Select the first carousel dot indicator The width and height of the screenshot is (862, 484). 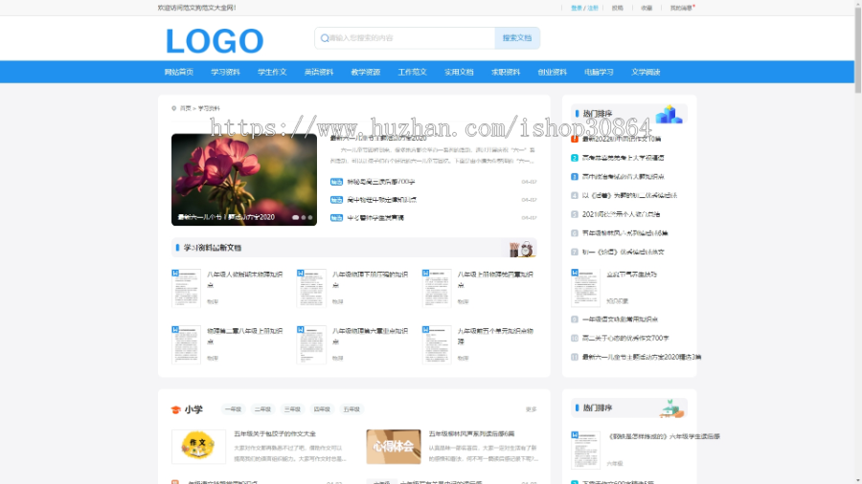coord(295,217)
